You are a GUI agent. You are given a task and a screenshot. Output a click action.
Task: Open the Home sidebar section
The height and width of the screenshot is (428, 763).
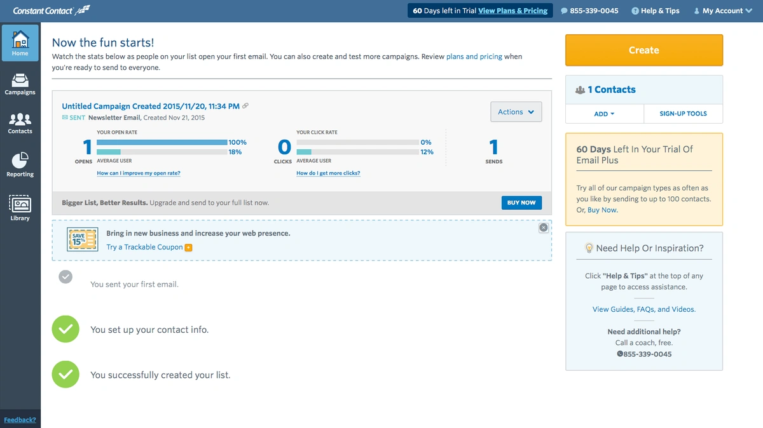pyautogui.click(x=20, y=43)
